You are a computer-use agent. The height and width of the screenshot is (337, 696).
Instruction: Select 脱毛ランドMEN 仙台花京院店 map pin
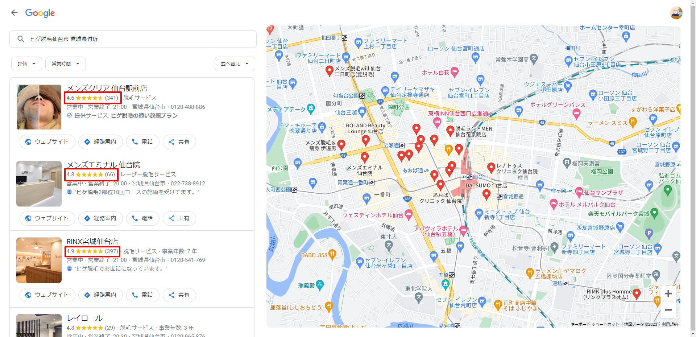coord(450,131)
